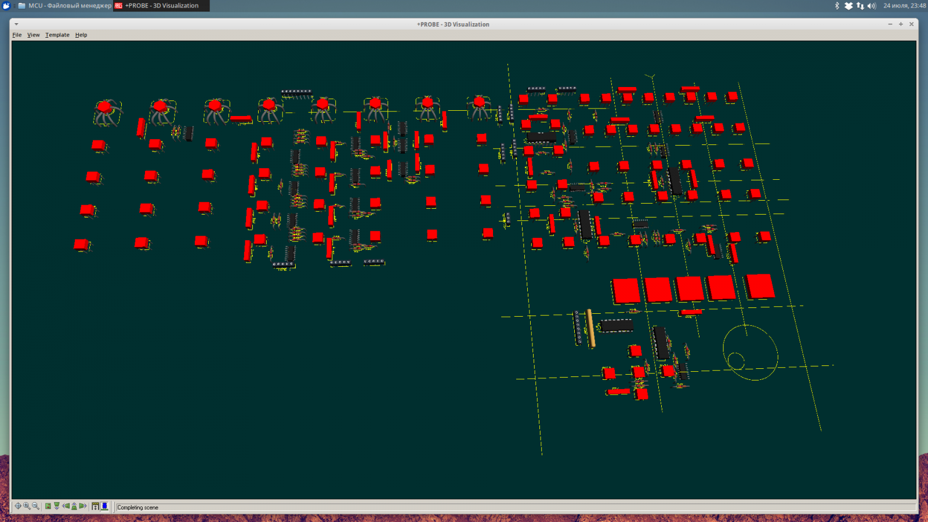Toggle the striped height bounds icon
Screen dimensions: 928x522
(x=96, y=506)
